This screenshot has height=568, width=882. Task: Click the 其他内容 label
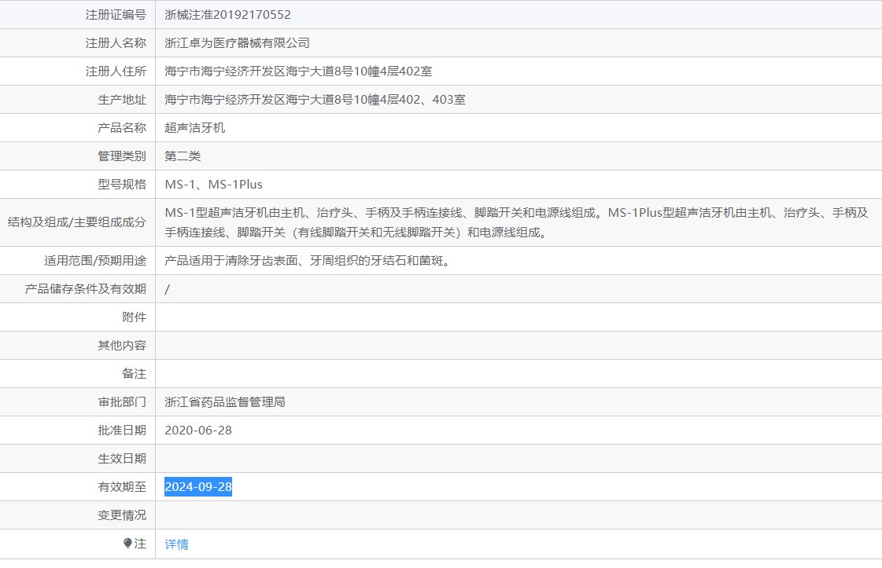point(122,346)
